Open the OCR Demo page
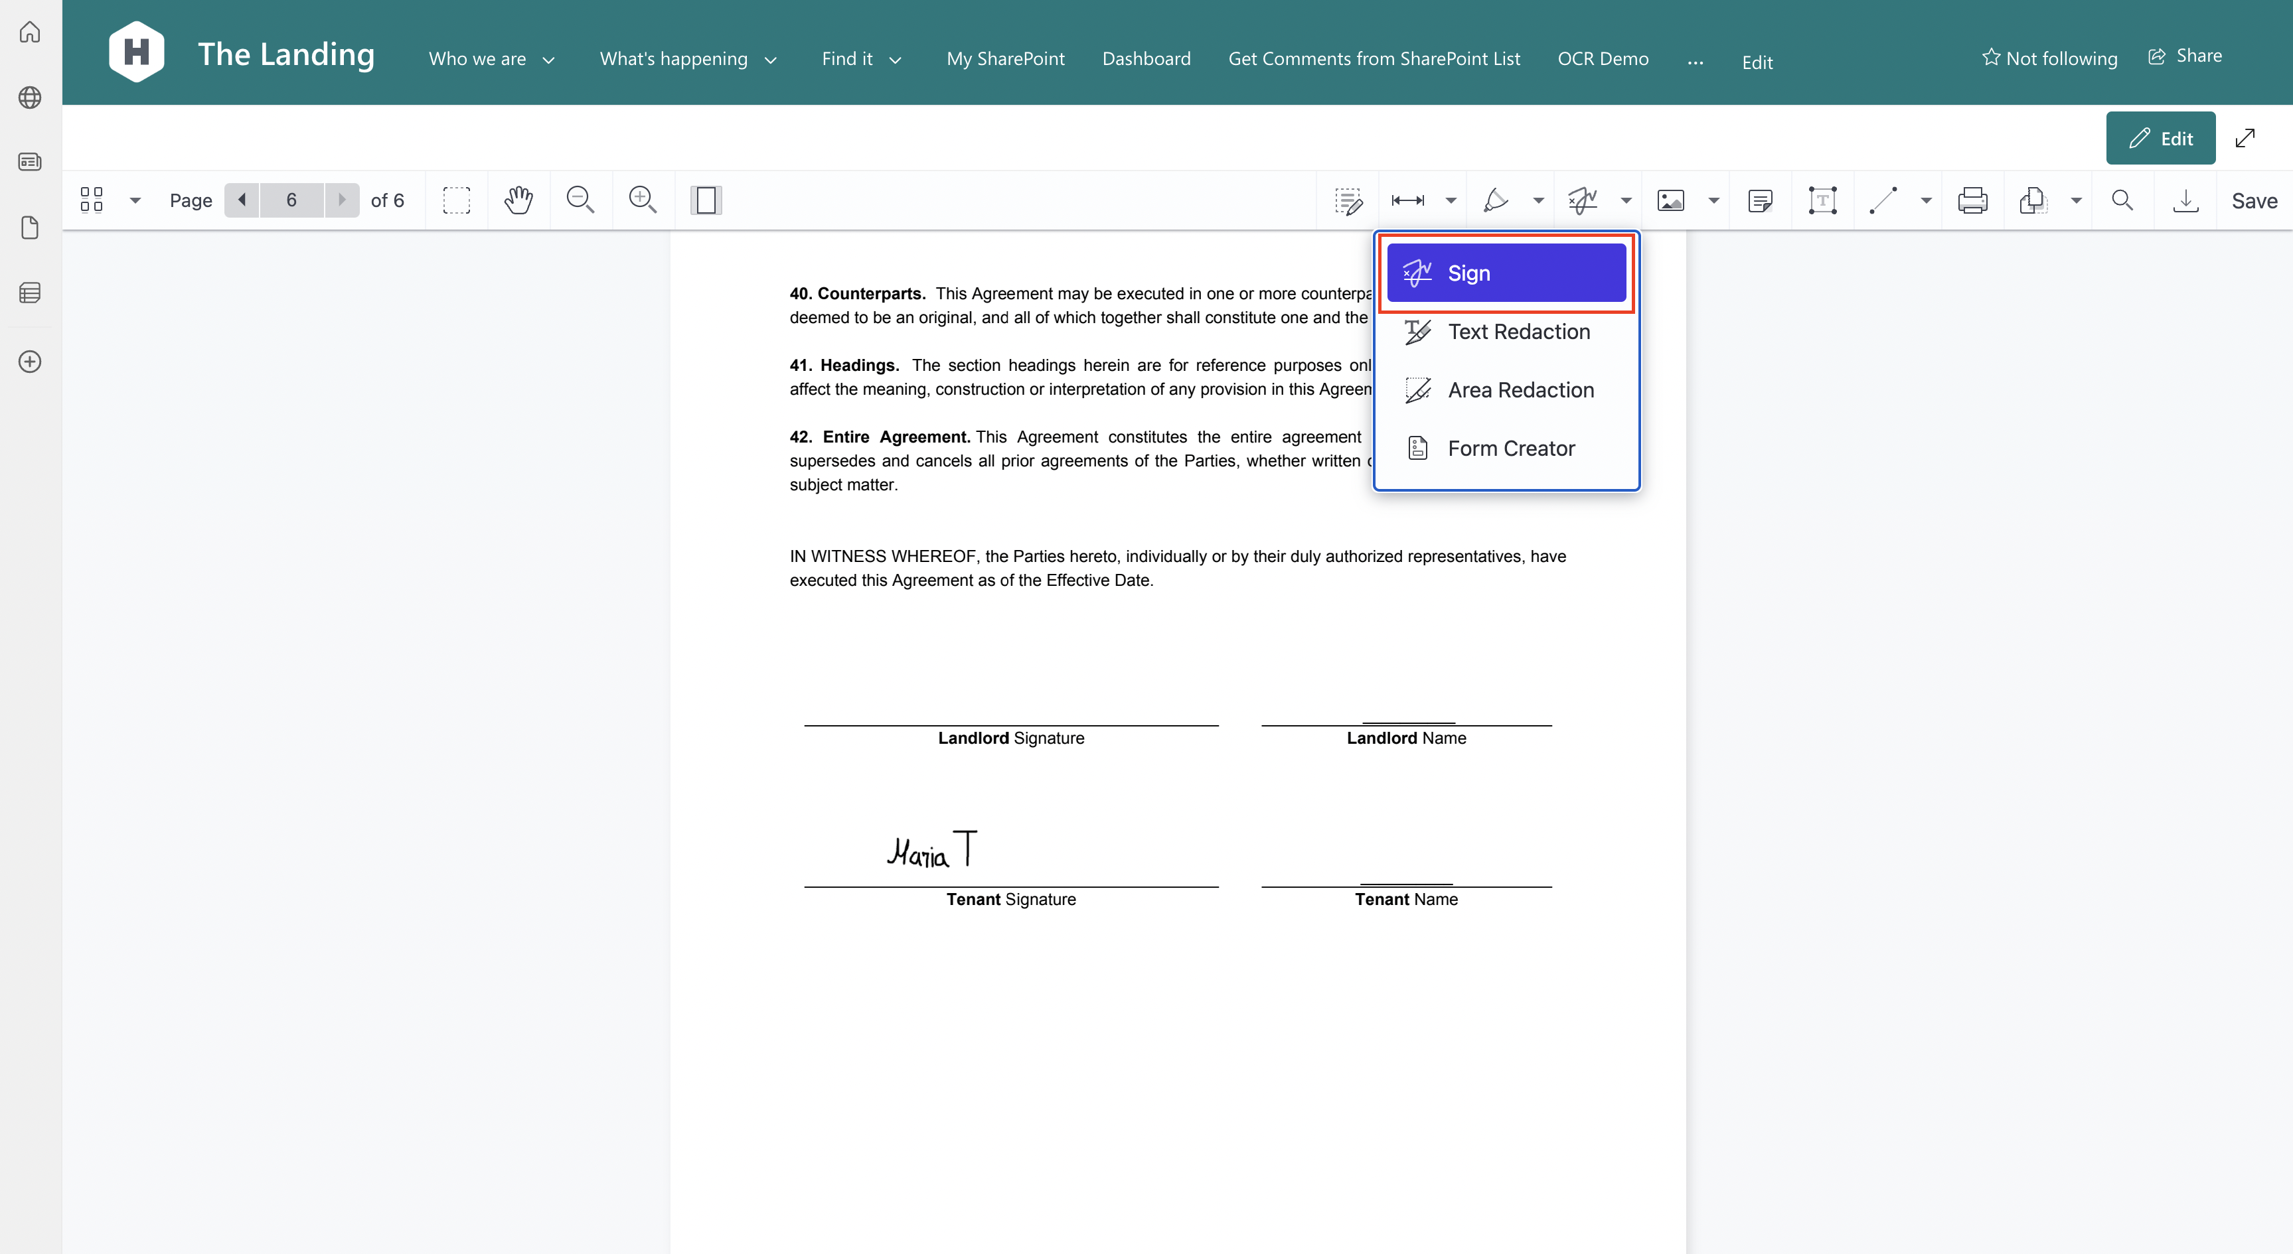 click(x=1603, y=58)
